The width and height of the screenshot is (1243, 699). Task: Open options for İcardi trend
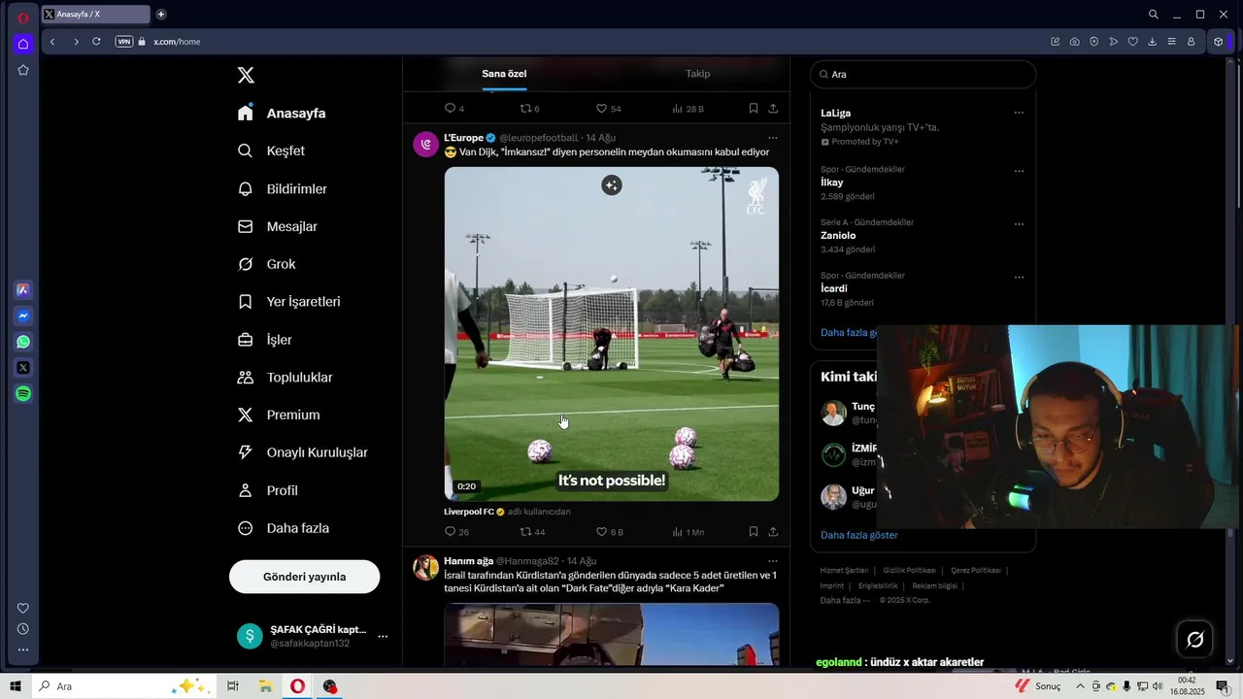click(x=1019, y=277)
